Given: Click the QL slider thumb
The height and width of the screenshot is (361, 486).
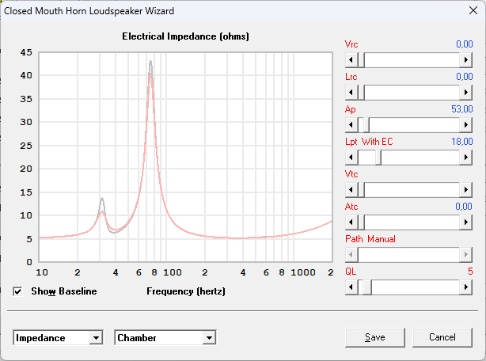Looking at the screenshot, I should pyautogui.click(x=367, y=287).
